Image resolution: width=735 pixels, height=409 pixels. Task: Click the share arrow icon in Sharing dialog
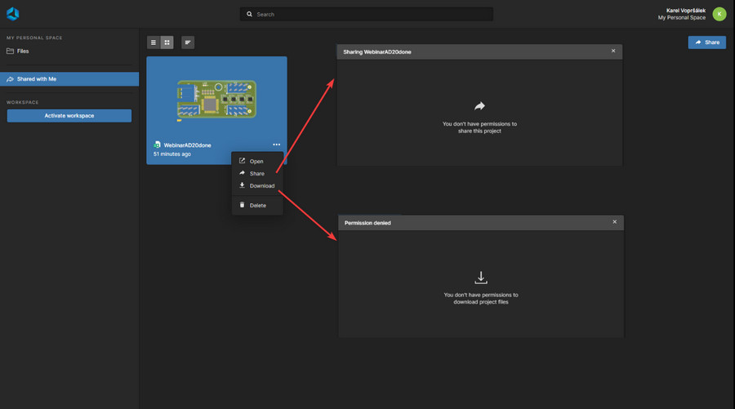479,106
